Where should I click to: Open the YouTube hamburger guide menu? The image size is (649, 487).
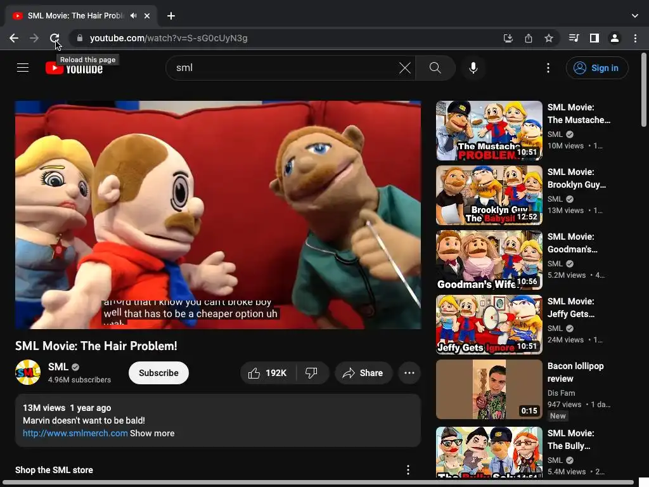click(x=23, y=67)
